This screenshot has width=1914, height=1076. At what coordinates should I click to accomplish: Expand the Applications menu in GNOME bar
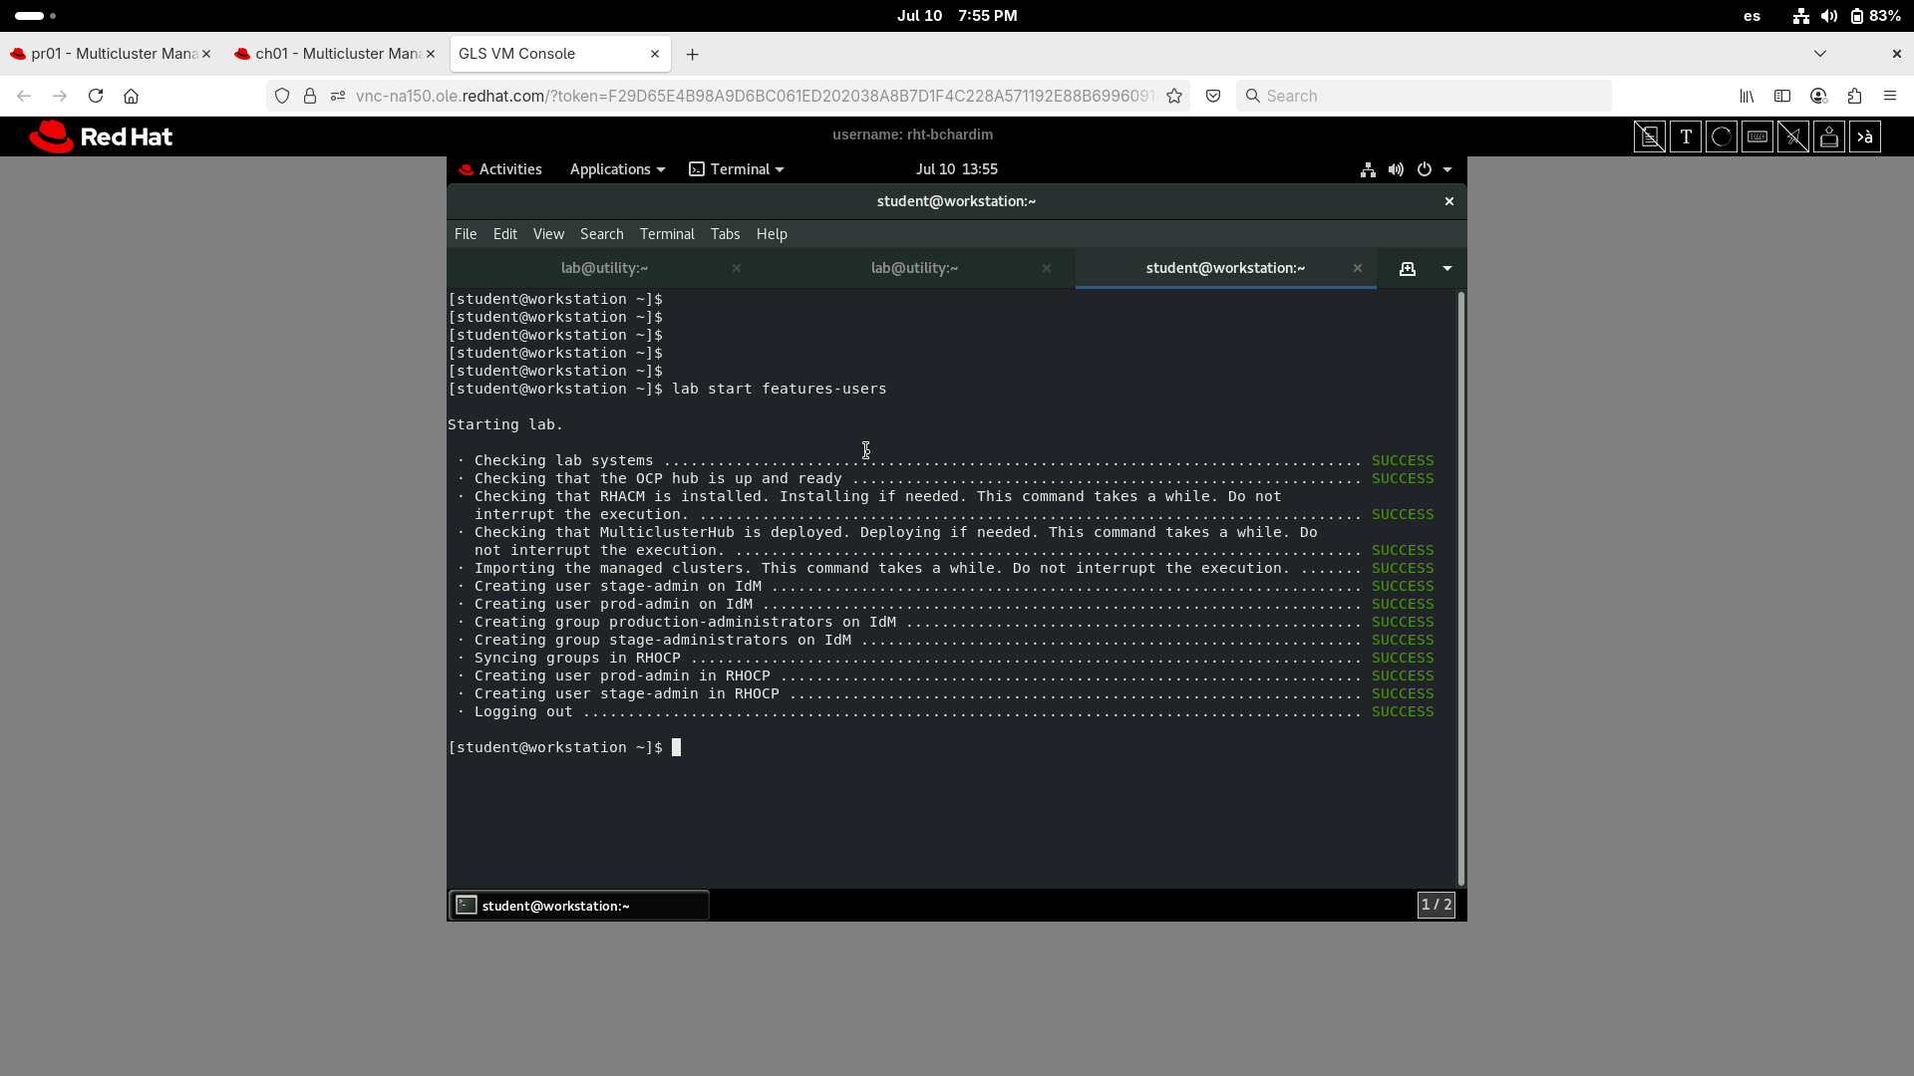(616, 169)
